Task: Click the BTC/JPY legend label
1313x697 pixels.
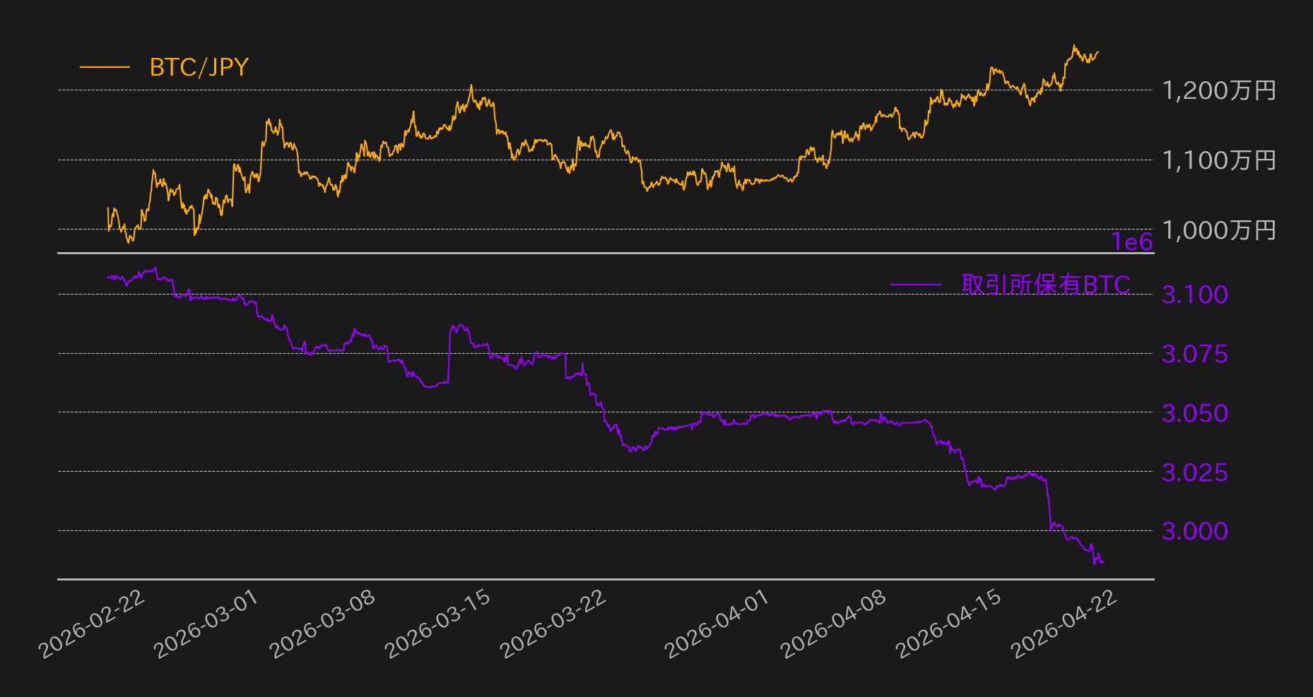Action: coord(199,68)
